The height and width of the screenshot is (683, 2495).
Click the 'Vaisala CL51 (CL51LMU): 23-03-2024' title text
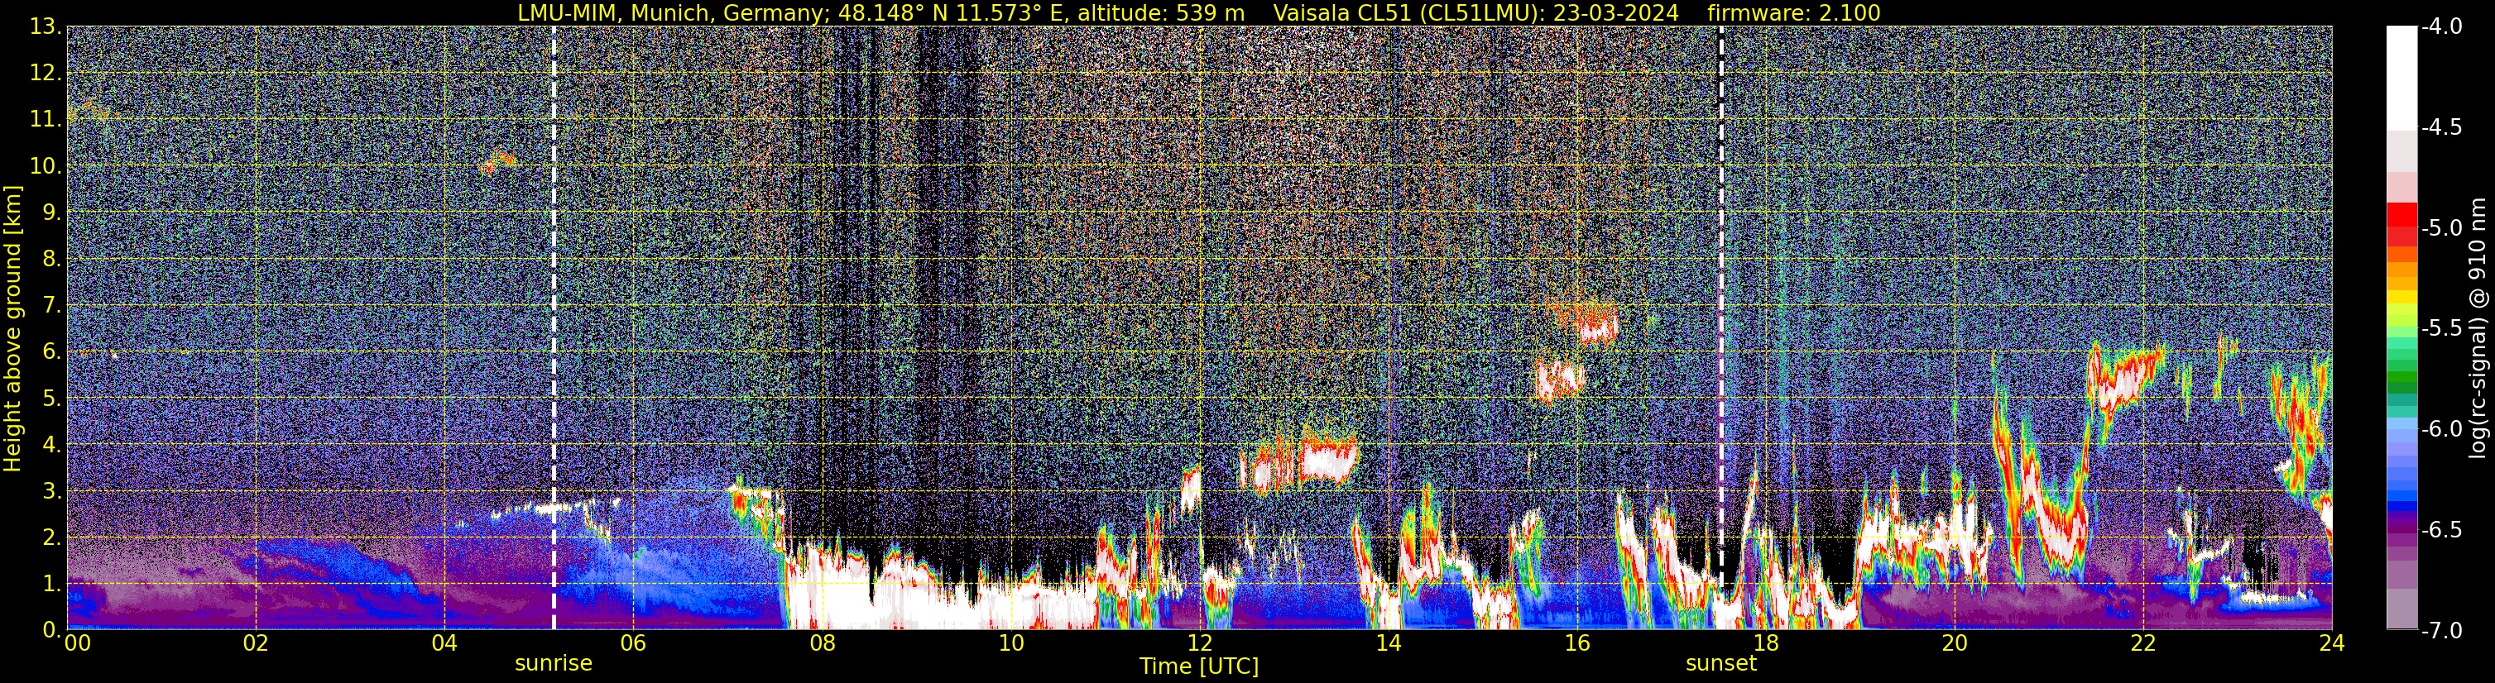pos(1475,12)
